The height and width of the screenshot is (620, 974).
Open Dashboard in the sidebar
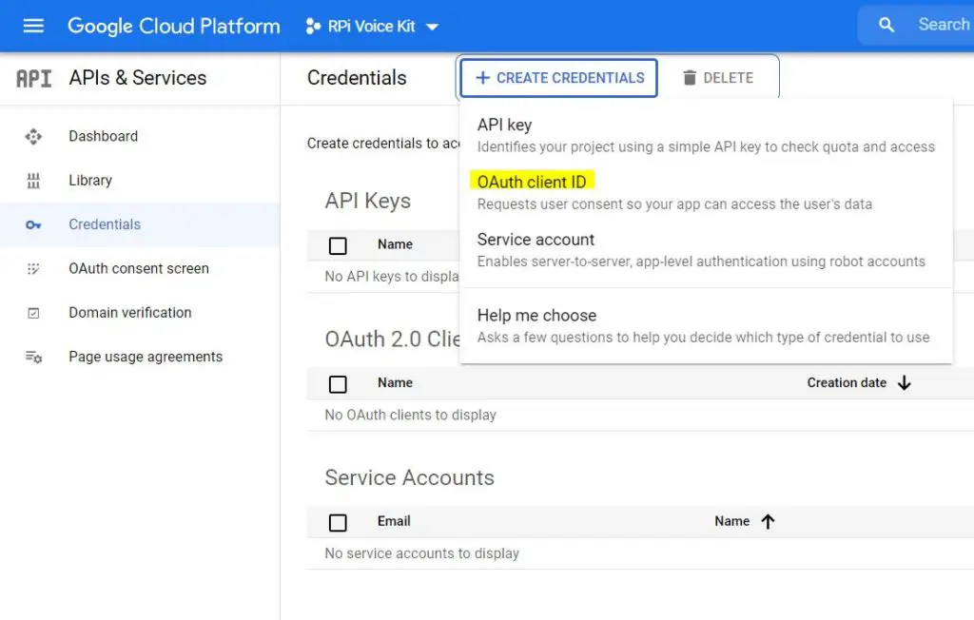tap(103, 136)
